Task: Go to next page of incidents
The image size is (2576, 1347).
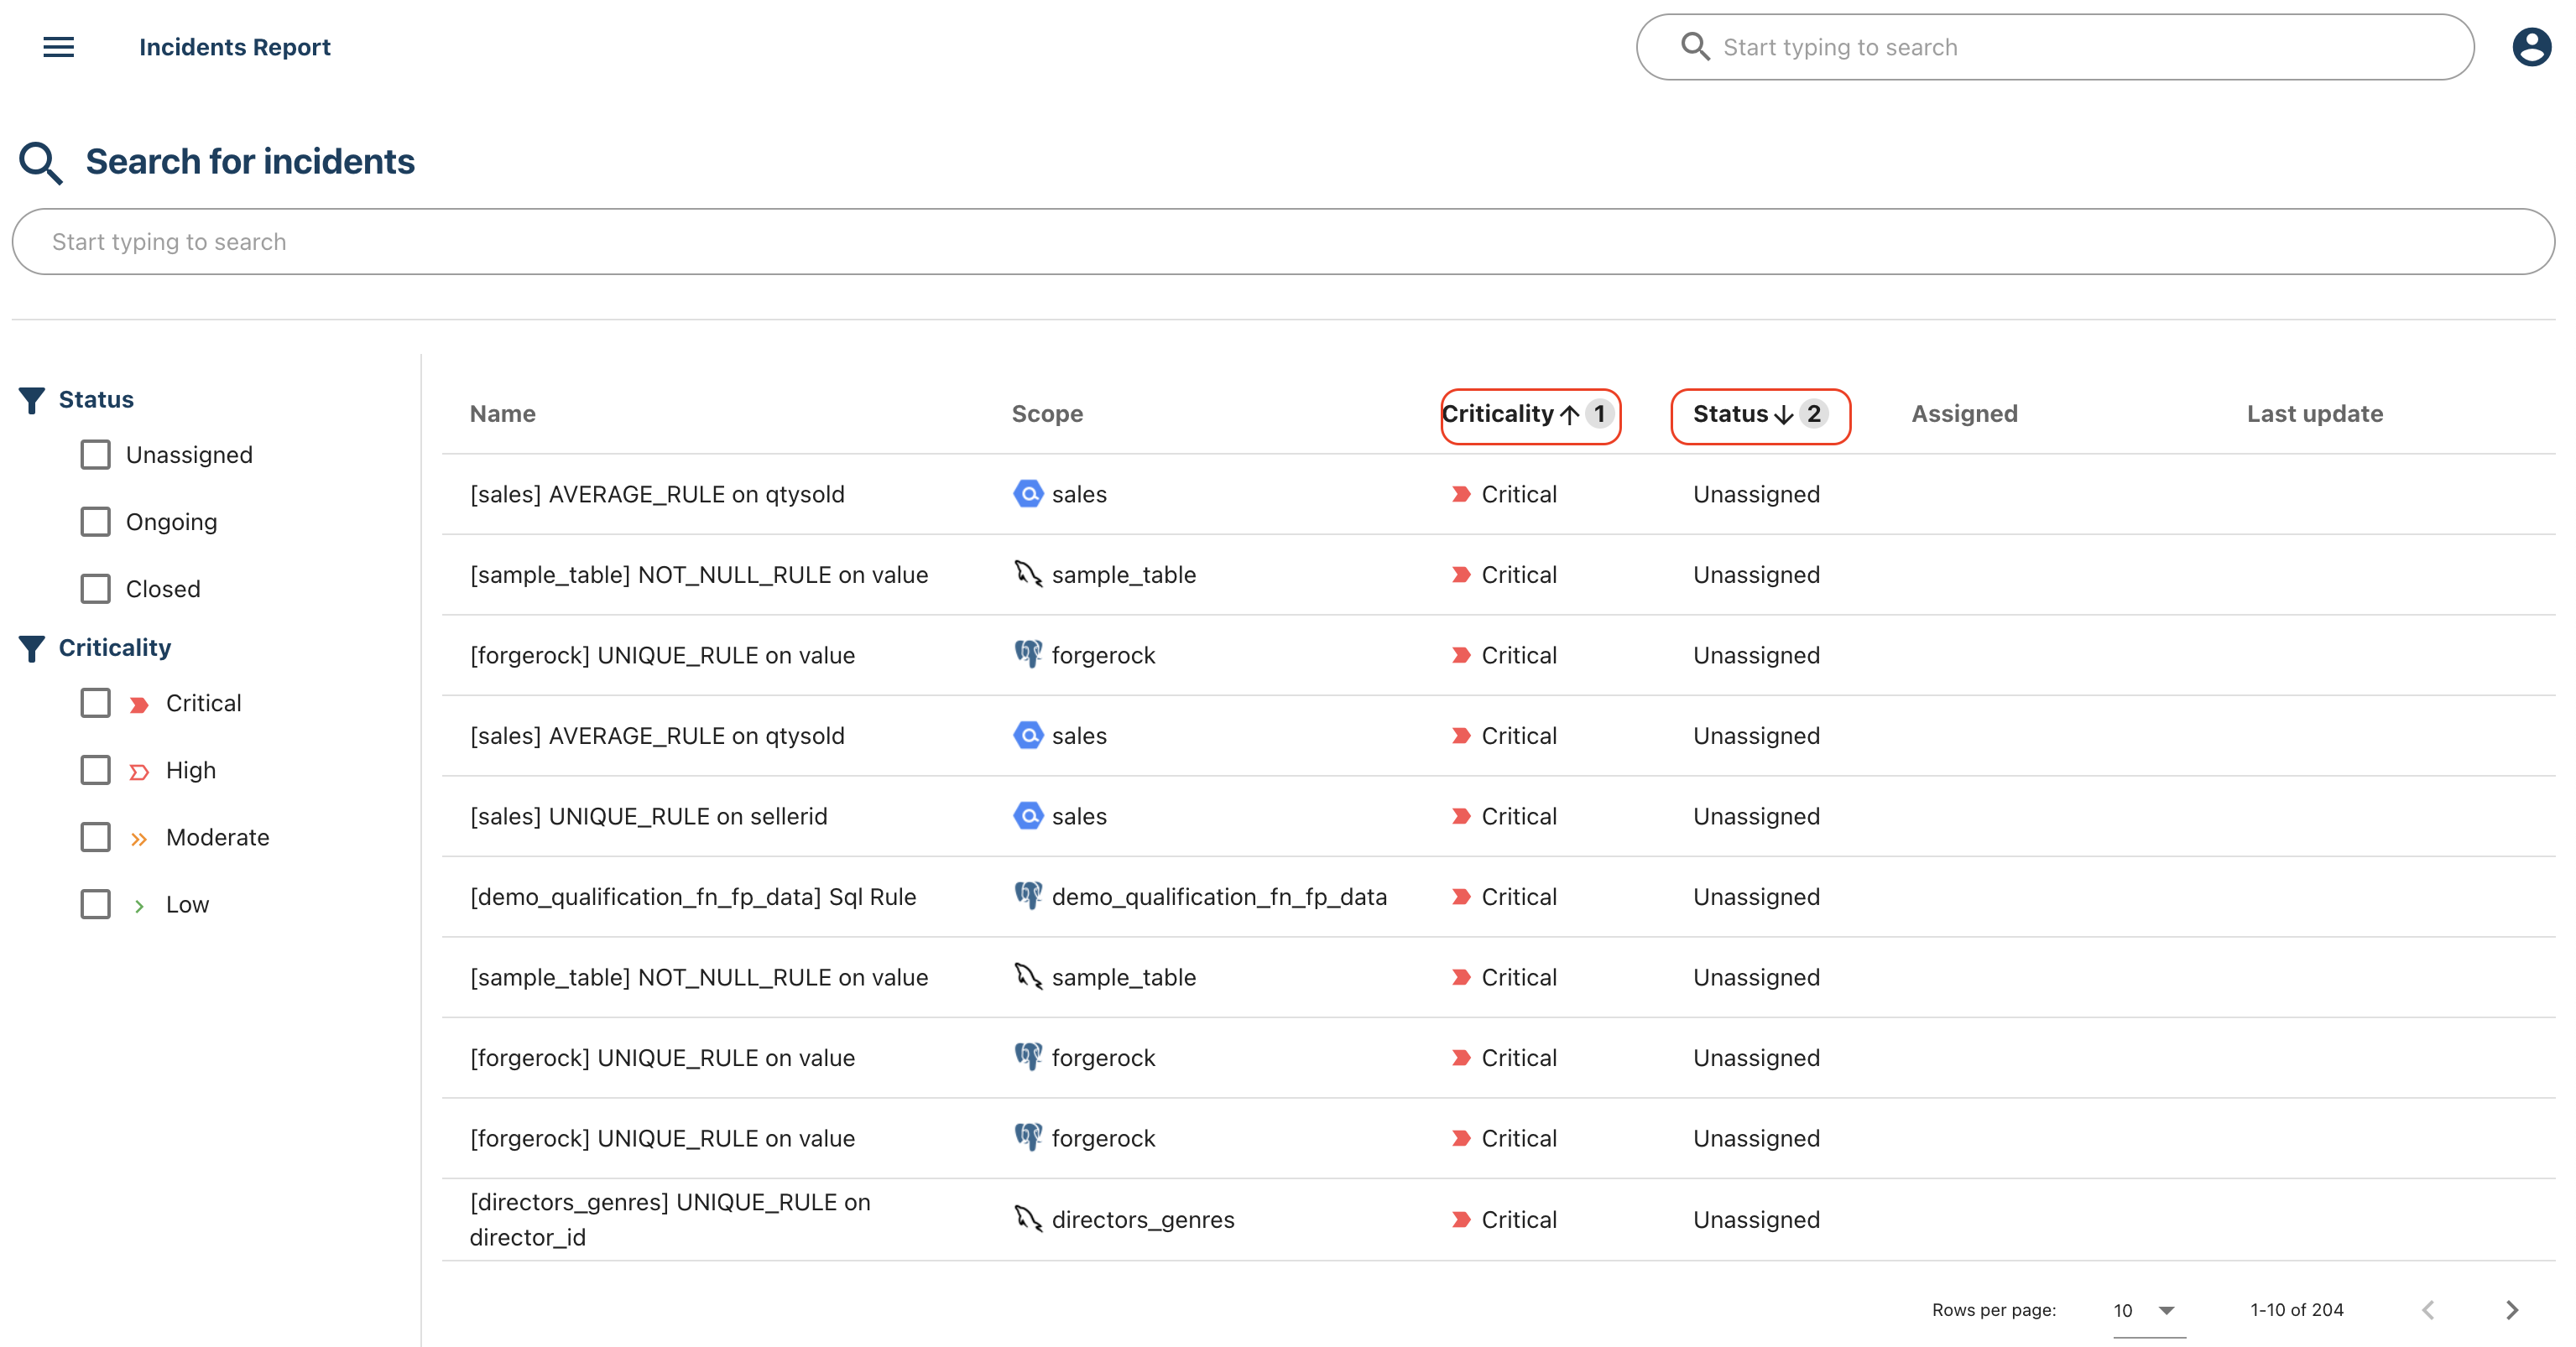Action: pos(2511,1309)
